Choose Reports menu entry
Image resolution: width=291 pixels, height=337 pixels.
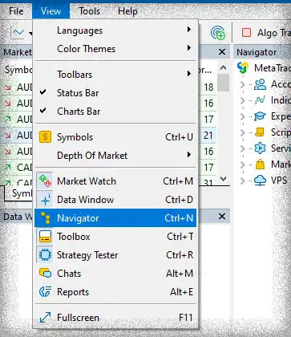click(x=115, y=292)
